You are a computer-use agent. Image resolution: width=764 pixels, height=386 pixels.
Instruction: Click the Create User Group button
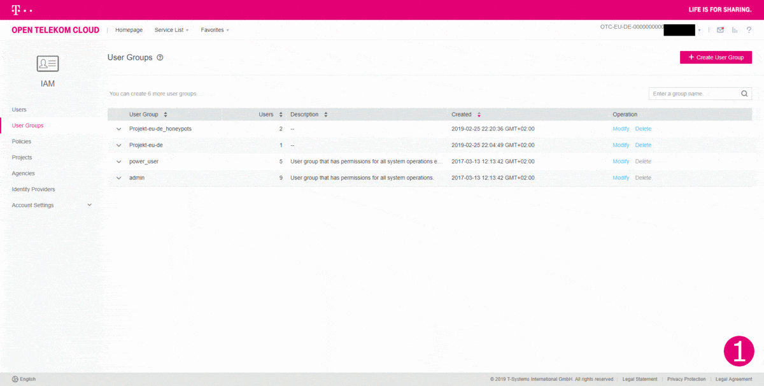[x=716, y=57]
